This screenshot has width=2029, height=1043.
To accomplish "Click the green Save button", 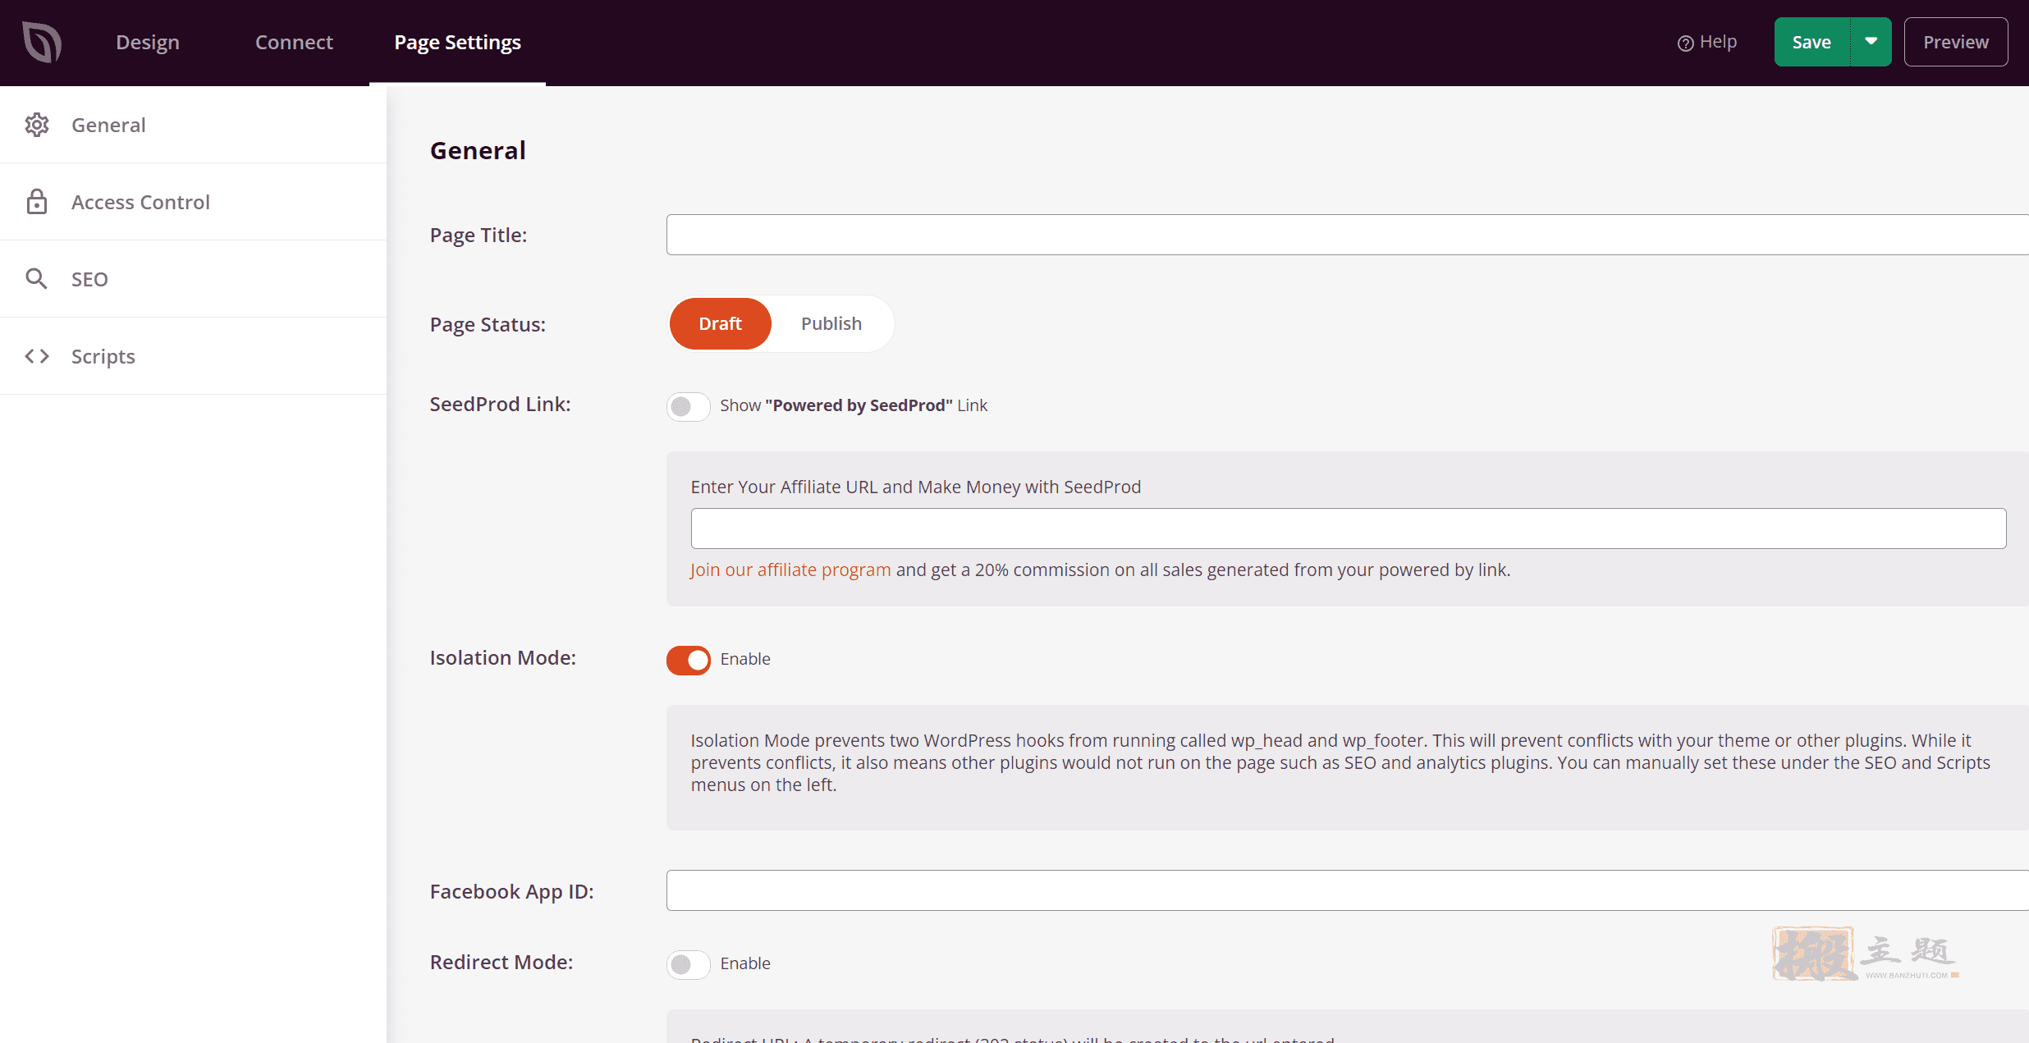I will (1812, 42).
